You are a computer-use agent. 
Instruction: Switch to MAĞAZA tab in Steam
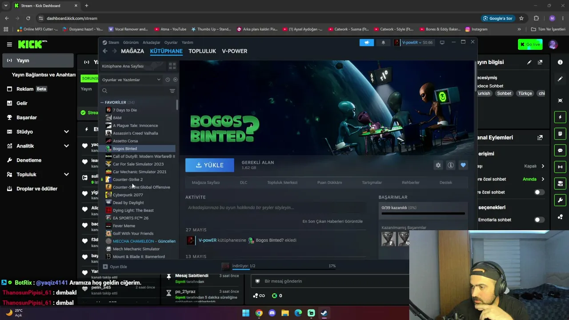(132, 51)
